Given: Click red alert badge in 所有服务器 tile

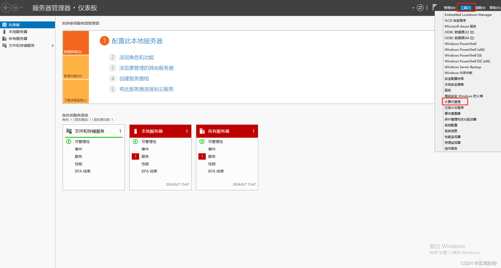Looking at the screenshot, I should pyautogui.click(x=202, y=156).
